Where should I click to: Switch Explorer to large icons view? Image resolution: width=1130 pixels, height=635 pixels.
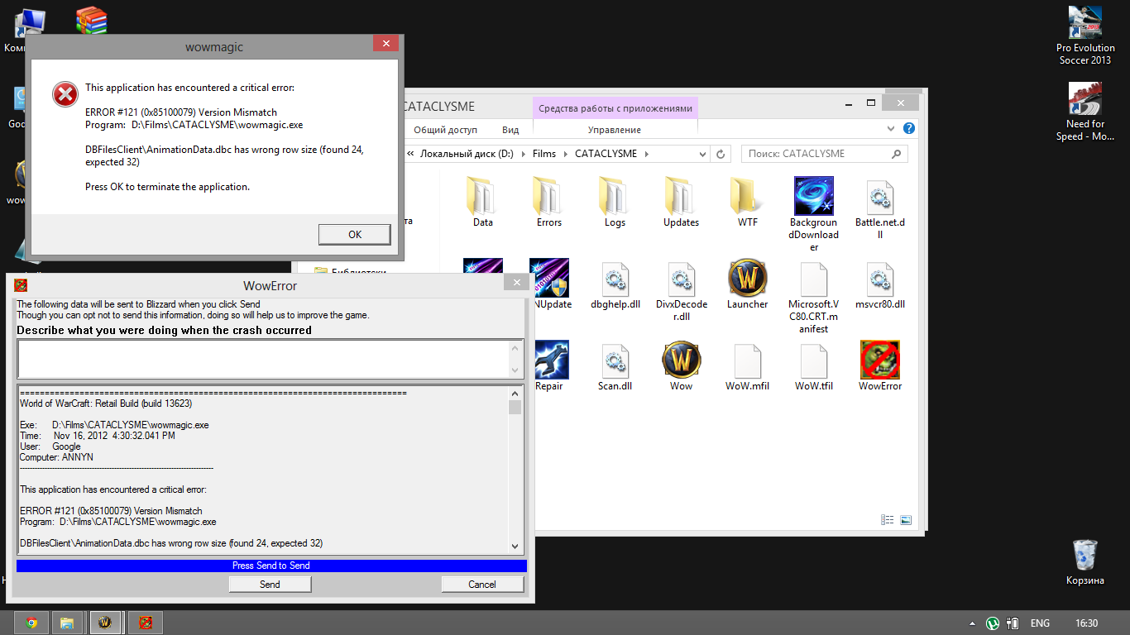pos(906,520)
